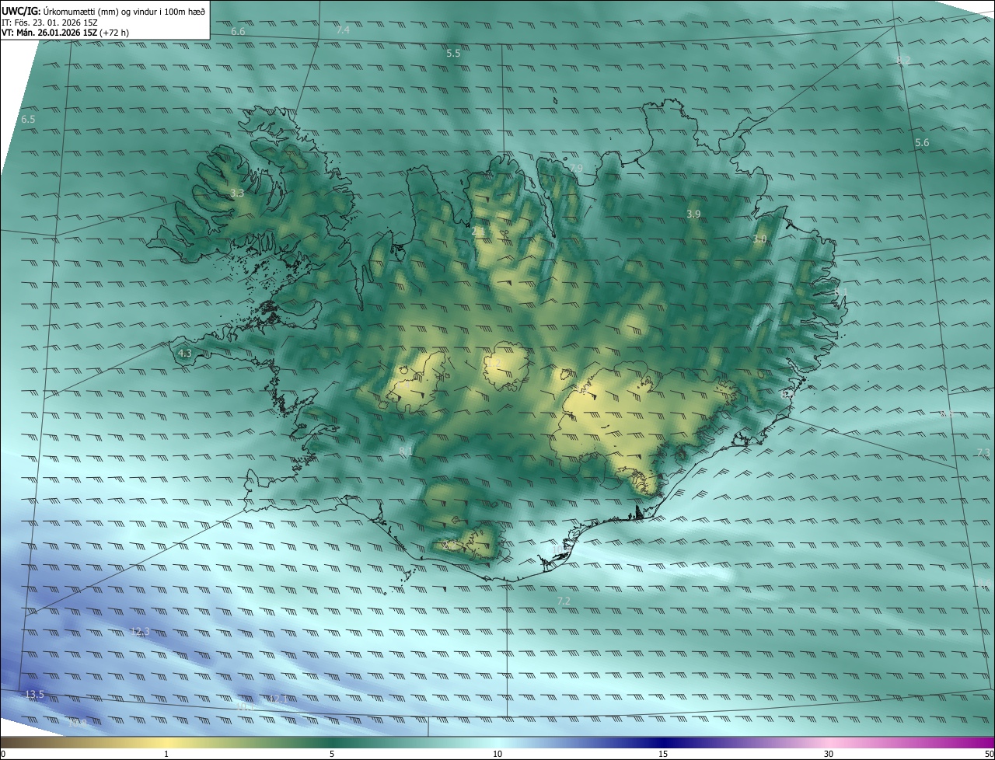Click the 3.0 value label on the map
The width and height of the screenshot is (995, 760).
pos(759,239)
